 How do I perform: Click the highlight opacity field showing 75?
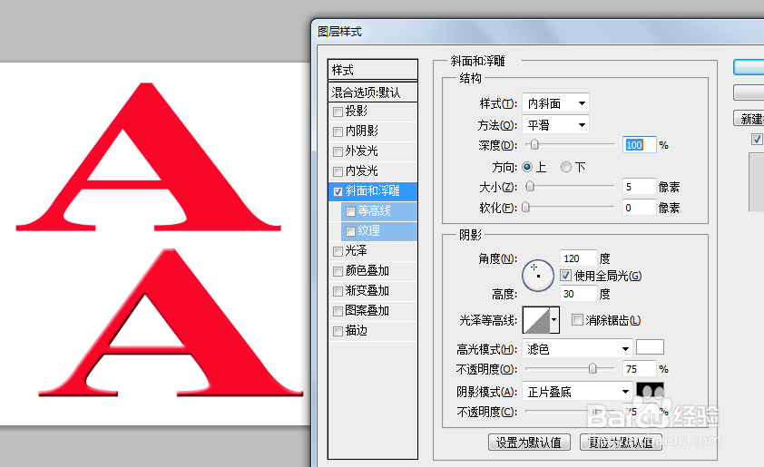(640, 369)
